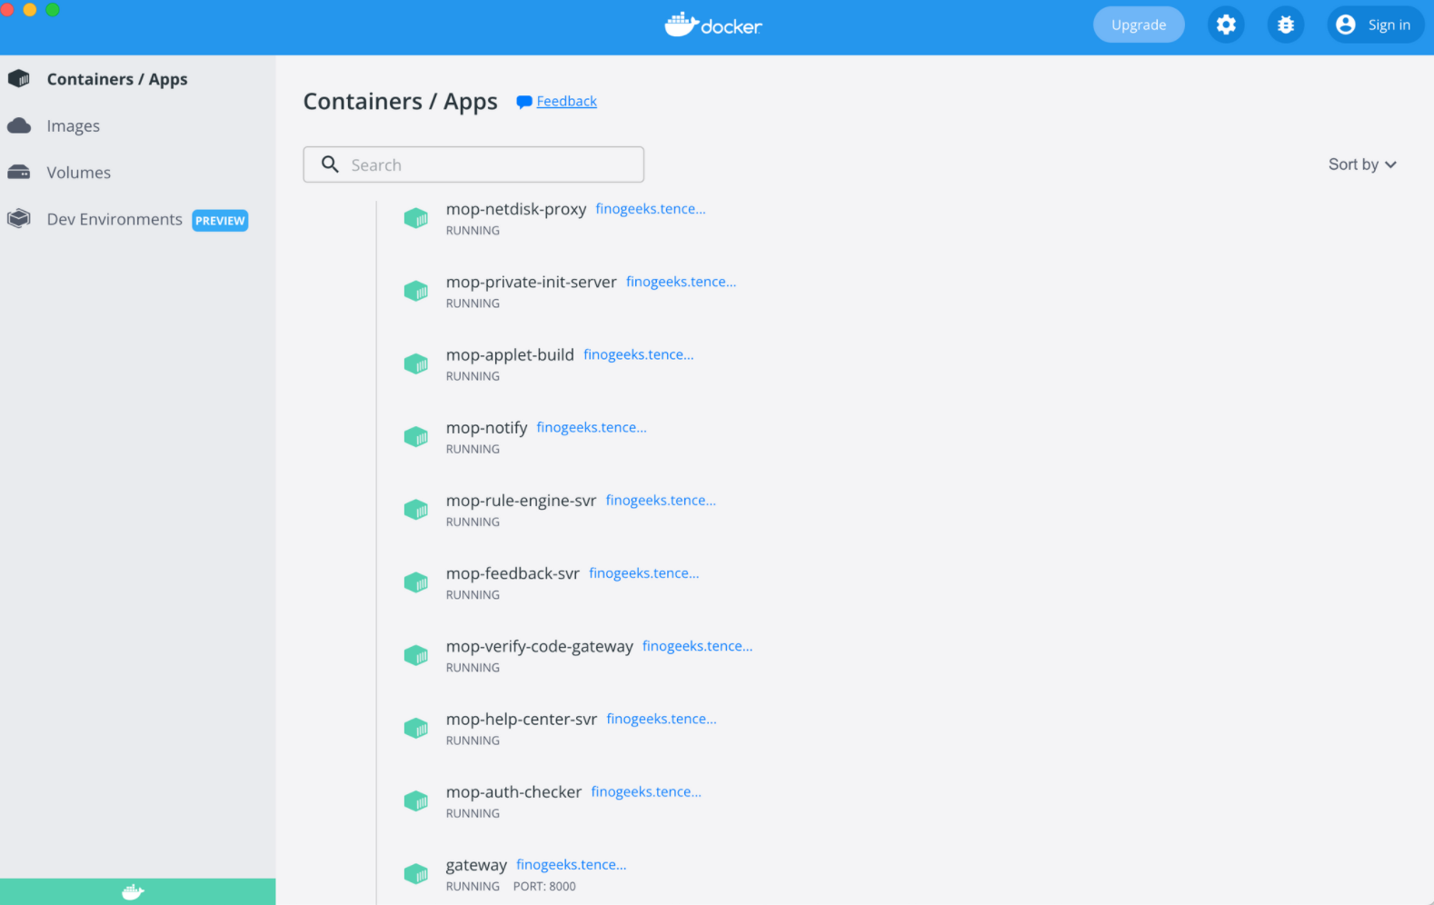Viewport: 1434px width, 905px height.
Task: Open the Settings gear icon
Action: [x=1226, y=25]
